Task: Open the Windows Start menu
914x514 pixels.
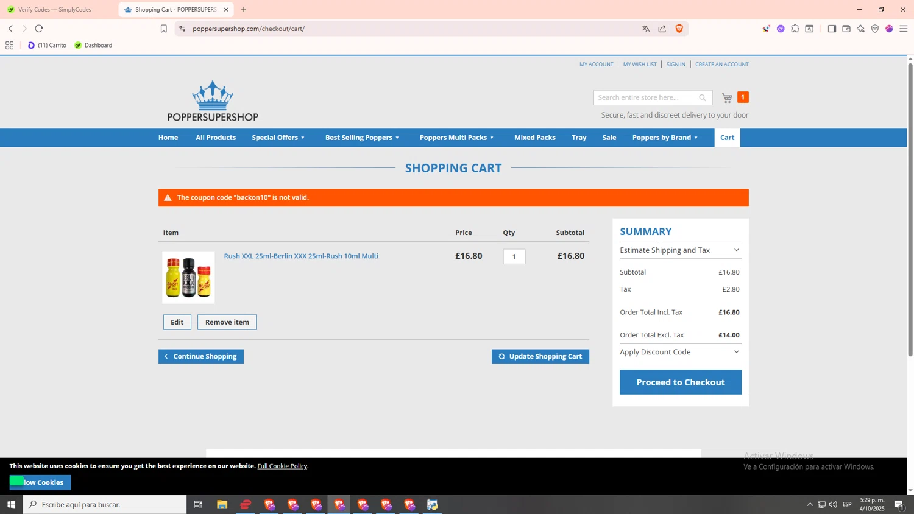Action: click(x=11, y=504)
